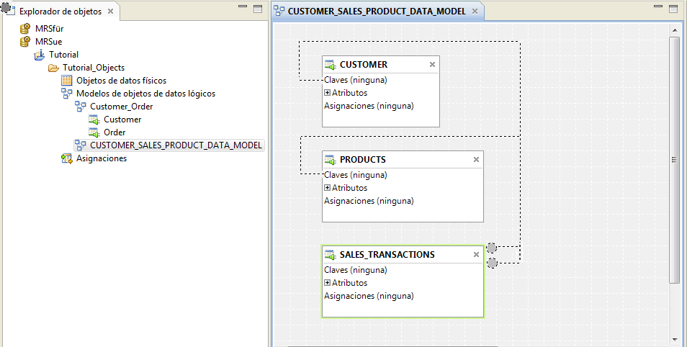This screenshot has width=687, height=347.
Task: Expand Atributos in the PRODUCTS object
Action: (x=327, y=188)
